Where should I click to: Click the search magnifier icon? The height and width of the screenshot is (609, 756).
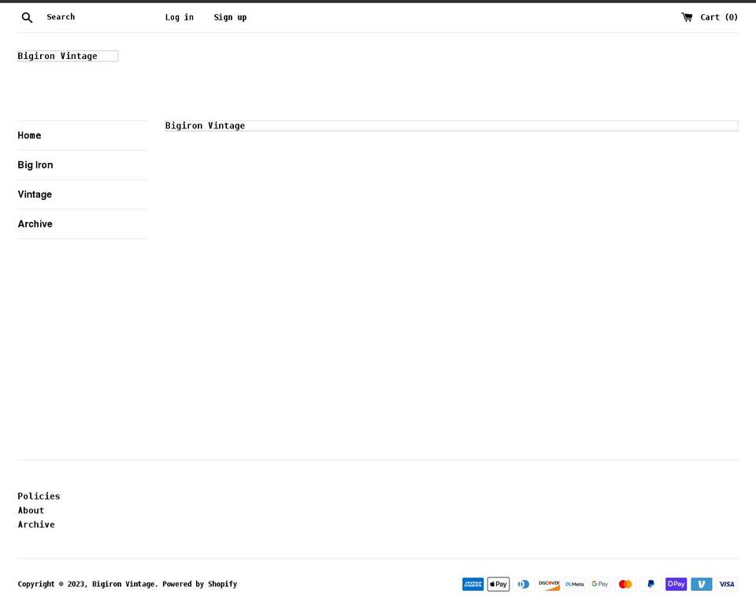[x=27, y=17]
